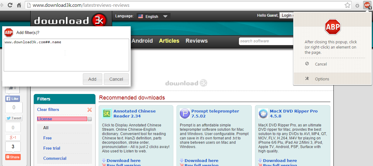
Task: Click the Annotated Chinese Reader app icon
Action: tap(107, 113)
